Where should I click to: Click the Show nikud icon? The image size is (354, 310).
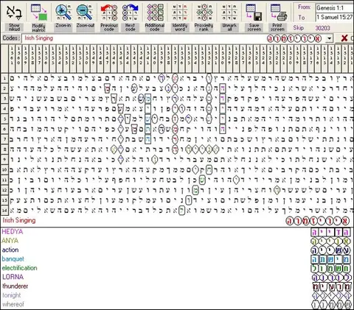[14, 13]
